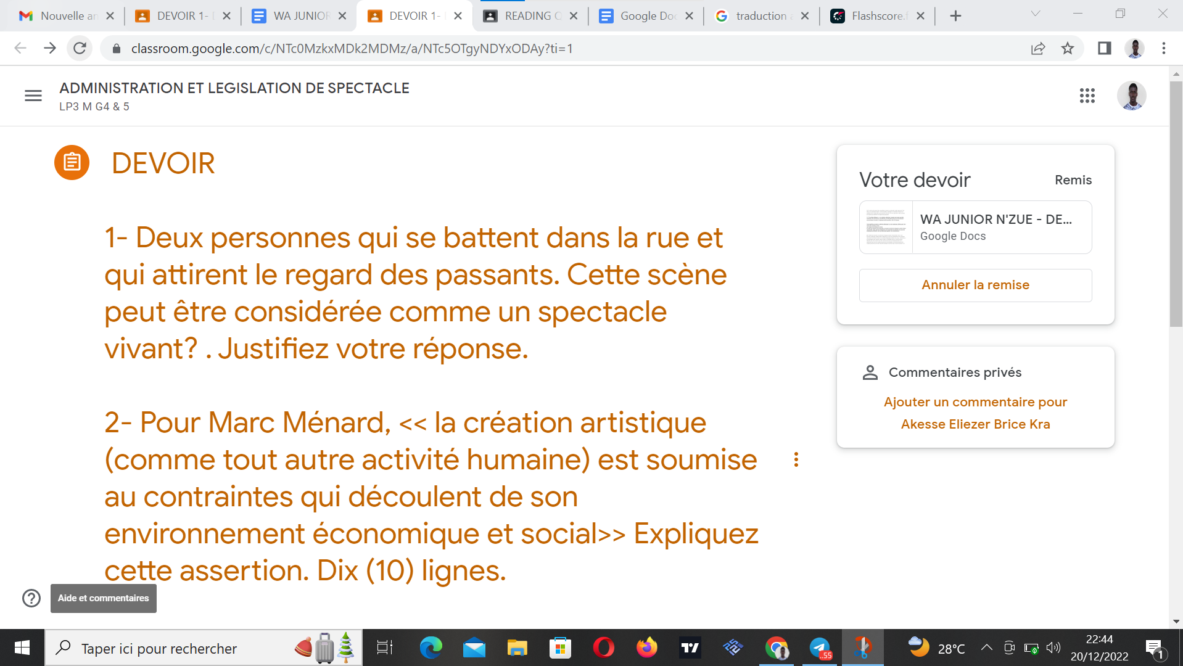Switch to the Flashscore tab

coord(876,16)
